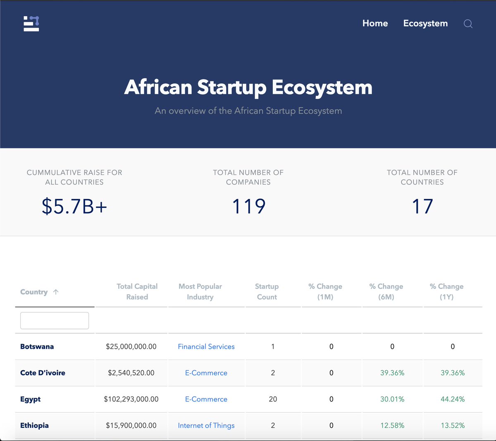Sort by Country column header
This screenshot has width=496, height=441.
click(34, 292)
